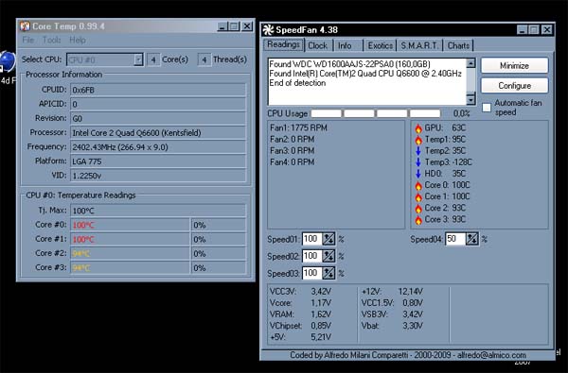568x373 pixels.
Task: Switch to the Clock tab
Action: [x=318, y=45]
